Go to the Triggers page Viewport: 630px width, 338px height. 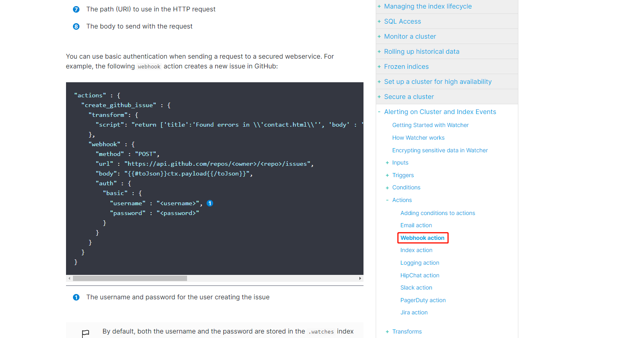tap(403, 176)
